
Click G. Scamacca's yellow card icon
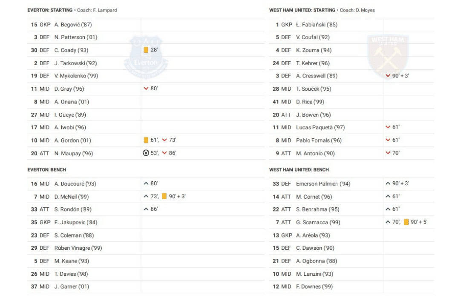(x=406, y=222)
